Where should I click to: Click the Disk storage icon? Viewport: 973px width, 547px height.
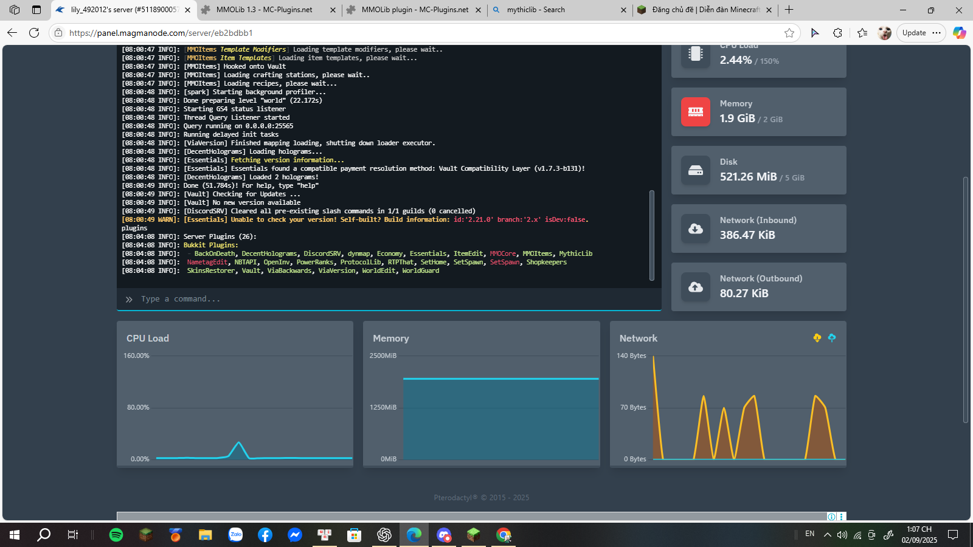(x=695, y=170)
